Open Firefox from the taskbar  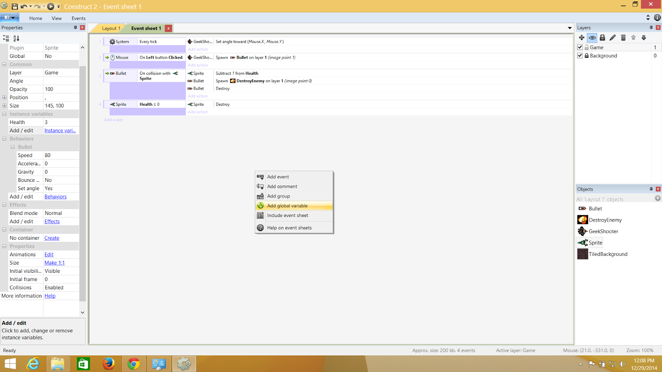[x=108, y=364]
